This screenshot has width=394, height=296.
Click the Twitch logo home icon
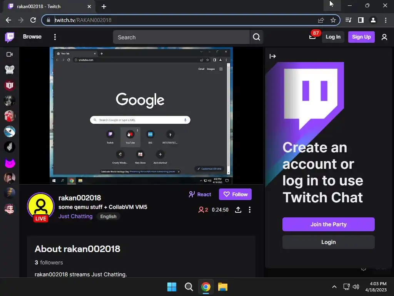click(x=10, y=37)
